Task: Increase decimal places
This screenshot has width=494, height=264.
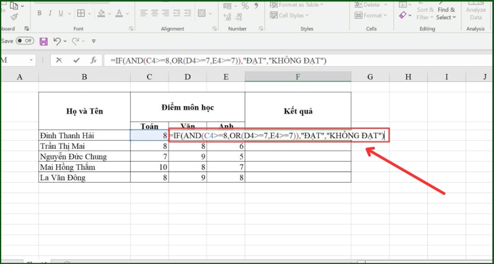Action: pyautogui.click(x=227, y=17)
